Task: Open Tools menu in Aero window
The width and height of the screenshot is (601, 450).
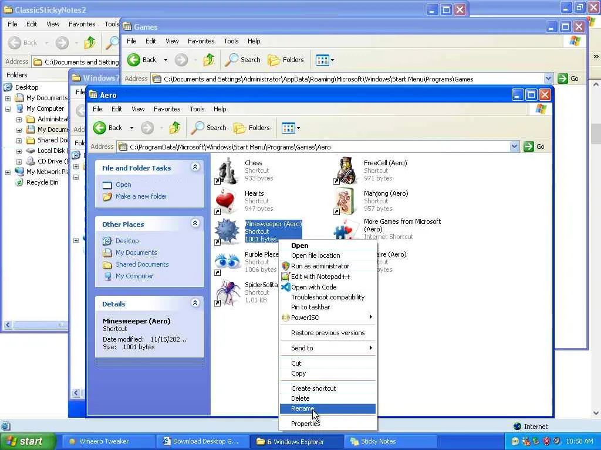Action: tap(197, 109)
